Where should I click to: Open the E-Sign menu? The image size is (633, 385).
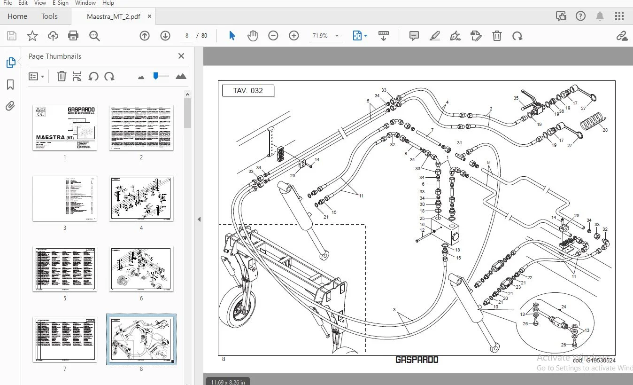pos(61,3)
